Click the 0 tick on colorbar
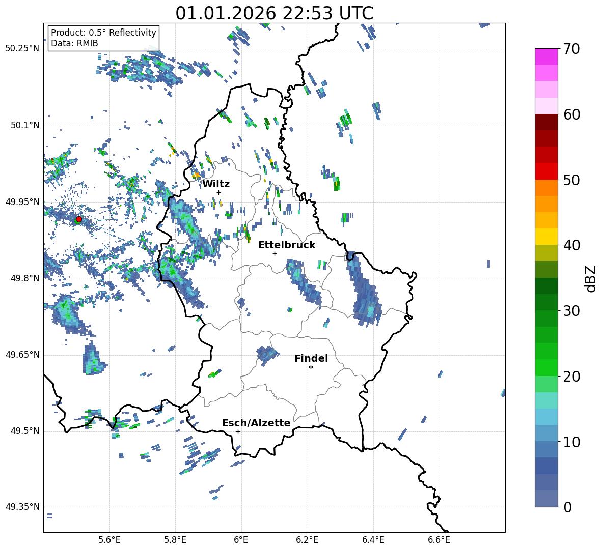603x550 pixels. point(567,507)
